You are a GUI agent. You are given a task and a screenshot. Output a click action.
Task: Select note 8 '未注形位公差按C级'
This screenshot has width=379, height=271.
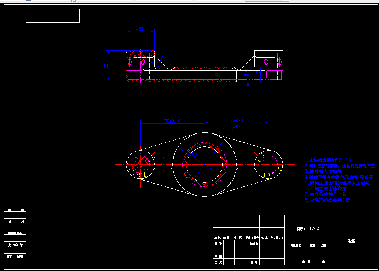327,200
